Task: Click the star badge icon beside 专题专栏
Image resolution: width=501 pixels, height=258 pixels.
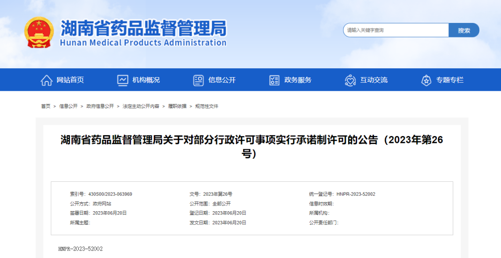Action: (426, 80)
